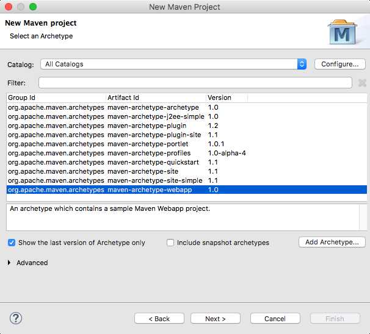Select maven-archetype-archetype row
The width and height of the screenshot is (370, 334).
pos(187,107)
